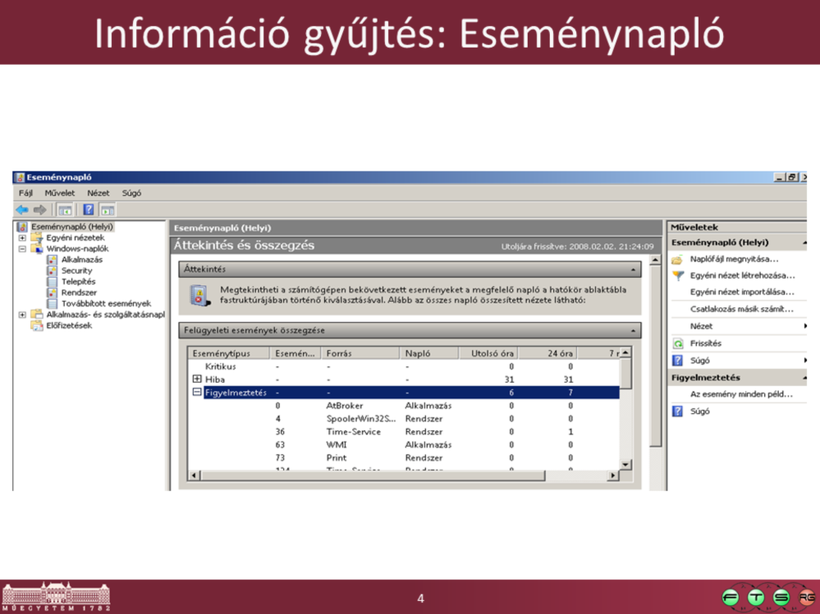Open the Fájl menu

(25, 193)
